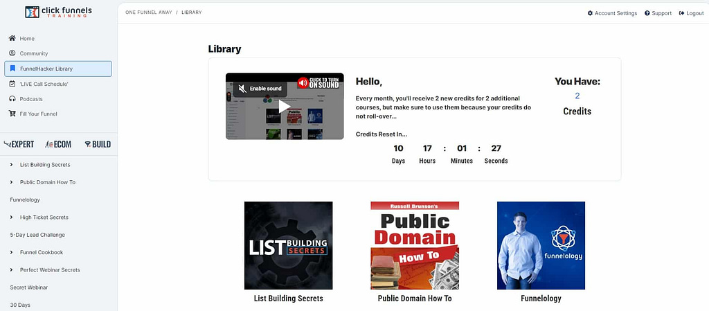Click Public Domain How To card title
Screen dimensions: 709x311
tap(415, 299)
